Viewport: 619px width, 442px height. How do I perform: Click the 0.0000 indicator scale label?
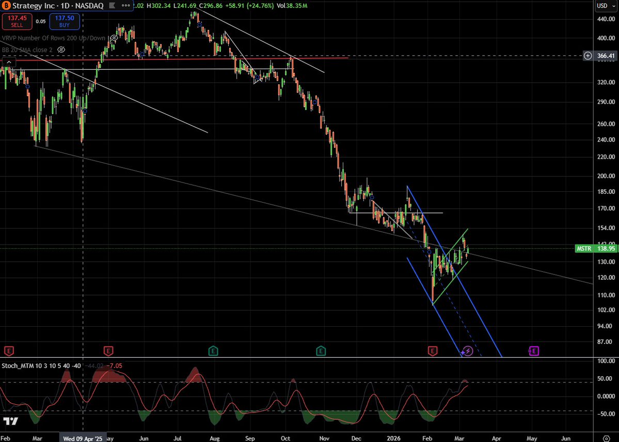[607, 396]
